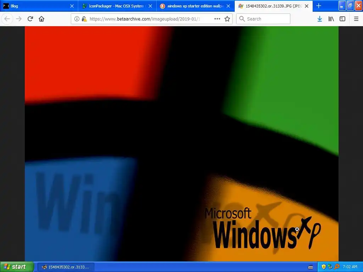Show site information via the info icon
This screenshot has height=272, width=363.
point(77,19)
